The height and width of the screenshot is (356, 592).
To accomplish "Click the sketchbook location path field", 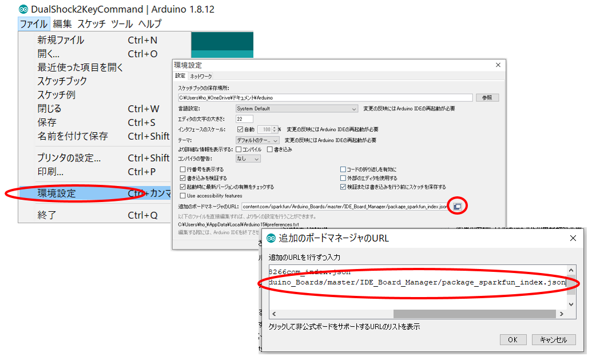I will point(325,97).
